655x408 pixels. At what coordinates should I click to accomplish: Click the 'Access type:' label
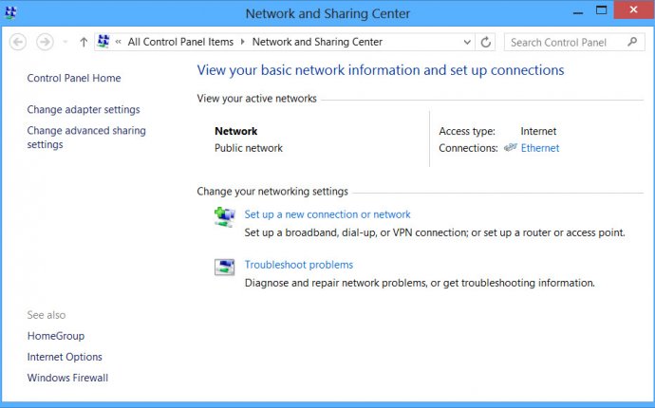(x=467, y=131)
